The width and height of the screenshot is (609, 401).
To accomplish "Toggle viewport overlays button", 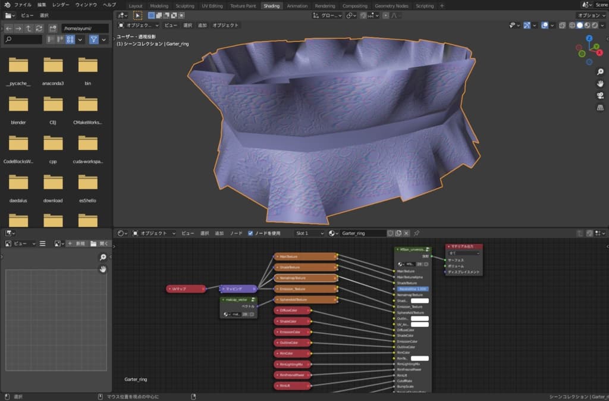I will point(545,26).
